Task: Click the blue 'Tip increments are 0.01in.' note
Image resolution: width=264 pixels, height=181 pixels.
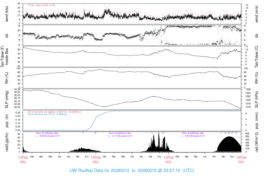Action: (48, 114)
